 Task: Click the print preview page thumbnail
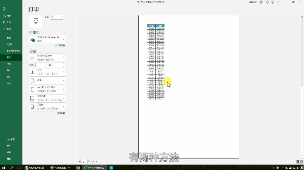[189, 87]
